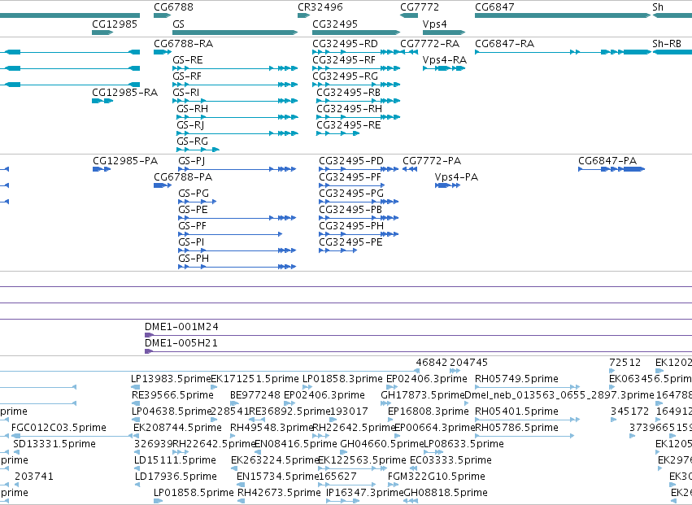Image resolution: width=692 pixels, height=505 pixels.
Task: Select the CG7772-RA transcript label
Action: pyautogui.click(x=430, y=44)
